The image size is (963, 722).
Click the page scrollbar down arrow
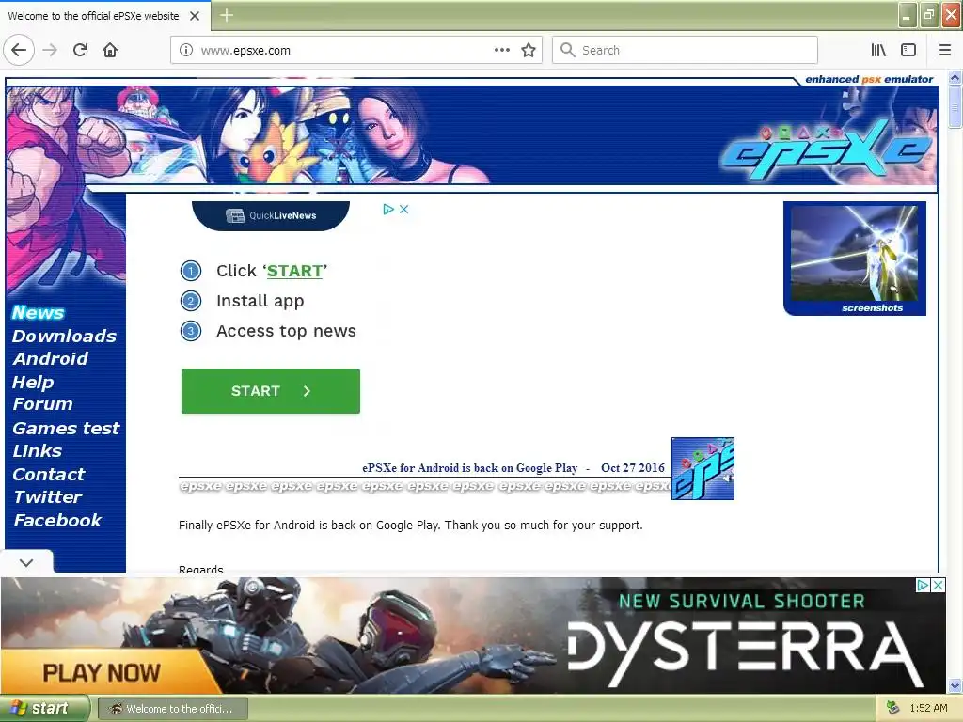tap(955, 685)
